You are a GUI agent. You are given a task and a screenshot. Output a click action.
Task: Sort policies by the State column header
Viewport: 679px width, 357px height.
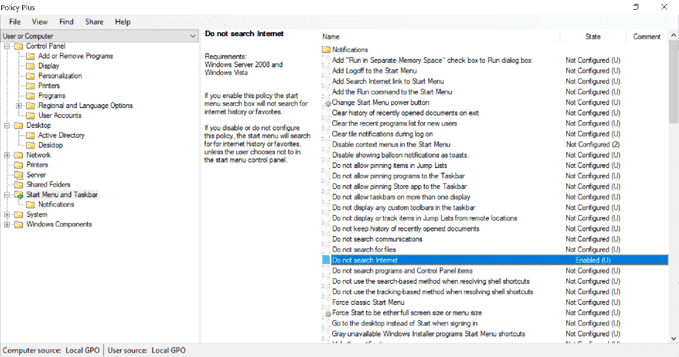click(x=593, y=36)
